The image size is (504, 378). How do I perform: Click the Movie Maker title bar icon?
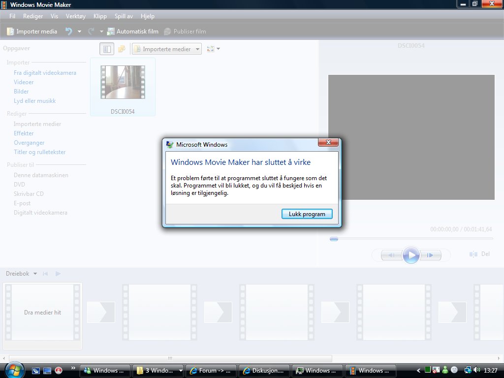3,4
